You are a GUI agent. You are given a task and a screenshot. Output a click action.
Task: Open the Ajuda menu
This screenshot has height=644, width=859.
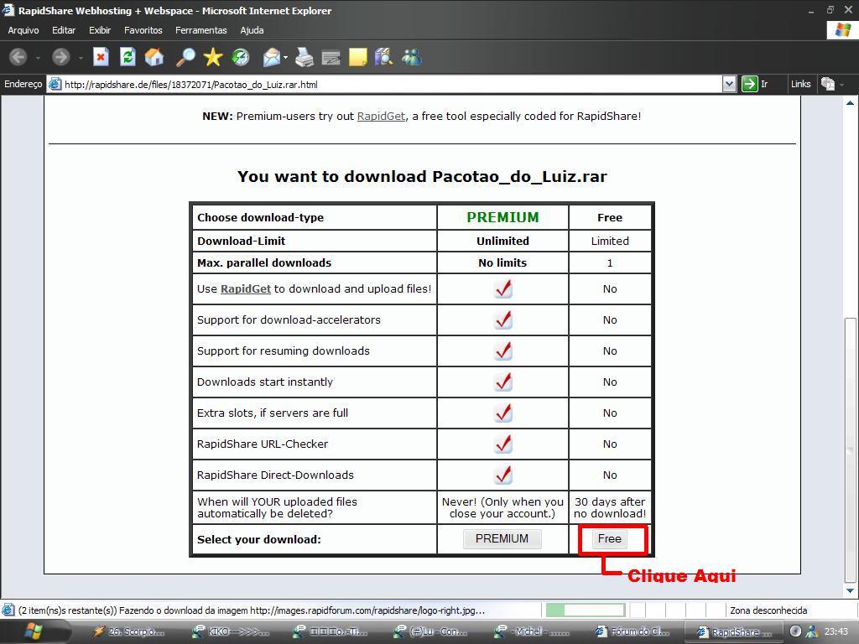point(252,30)
